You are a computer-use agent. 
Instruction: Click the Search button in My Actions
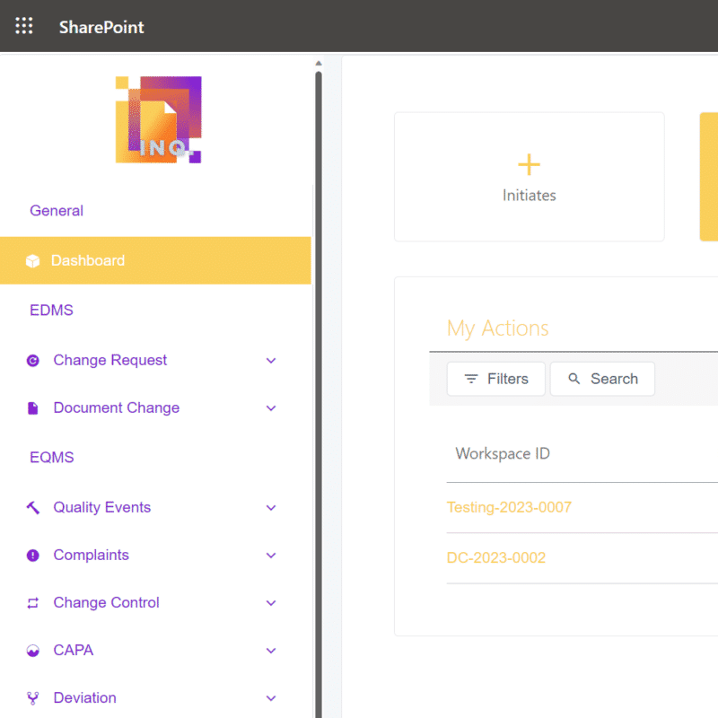coord(602,379)
